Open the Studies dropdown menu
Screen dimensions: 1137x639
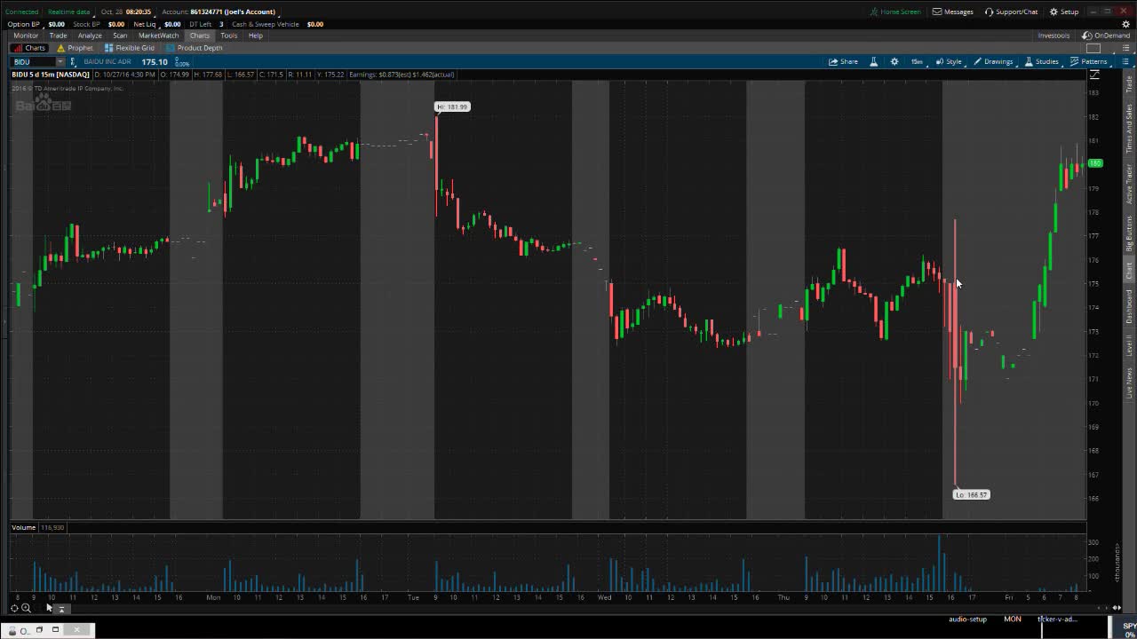(1042, 62)
